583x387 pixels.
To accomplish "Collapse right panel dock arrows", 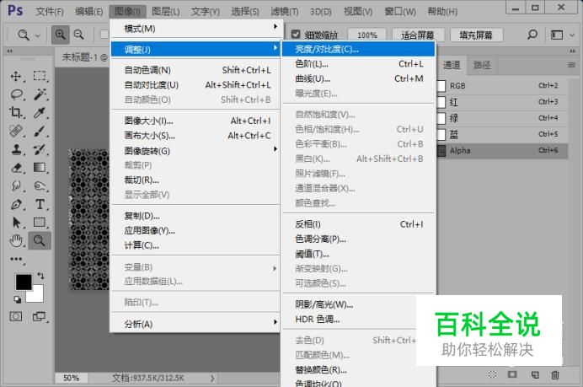I will (573, 51).
